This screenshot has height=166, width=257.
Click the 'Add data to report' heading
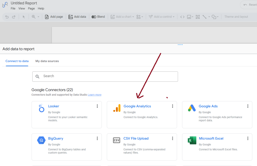19,49
